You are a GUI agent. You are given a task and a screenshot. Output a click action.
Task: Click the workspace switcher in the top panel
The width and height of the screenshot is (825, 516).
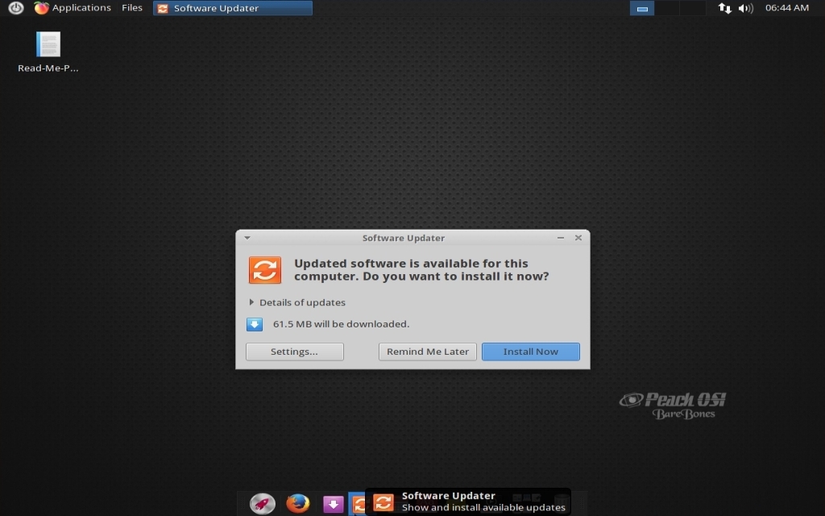642,8
